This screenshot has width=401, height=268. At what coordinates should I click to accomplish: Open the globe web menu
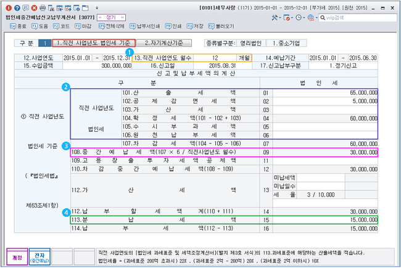tap(310, 18)
